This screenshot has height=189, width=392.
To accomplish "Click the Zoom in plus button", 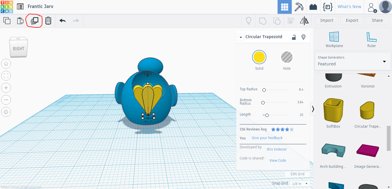I will [x=6, y=88].
